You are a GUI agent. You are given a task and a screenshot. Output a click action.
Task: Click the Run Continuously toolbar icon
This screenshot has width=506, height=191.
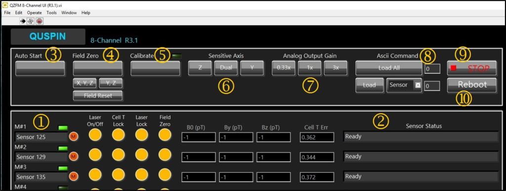tap(31, 21)
